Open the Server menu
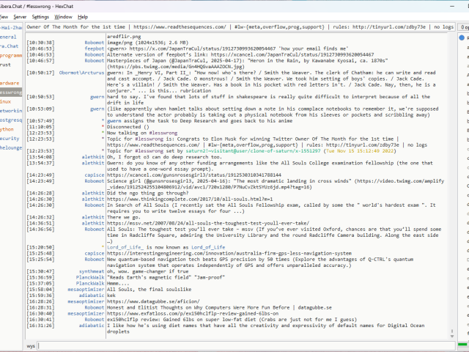The image size is (469, 352). tap(20, 16)
